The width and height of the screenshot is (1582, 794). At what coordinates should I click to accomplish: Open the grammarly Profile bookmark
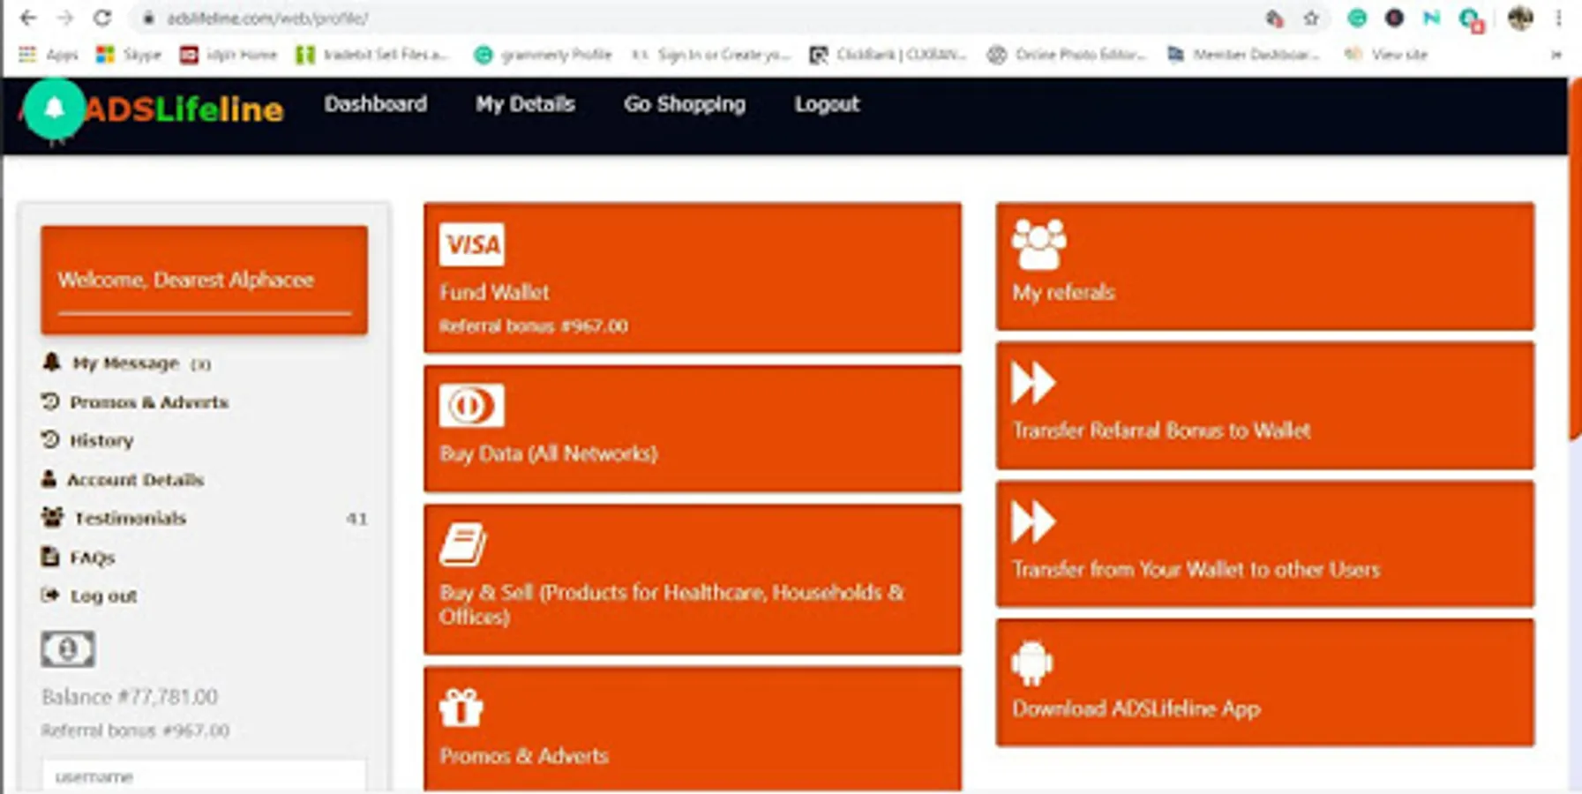[x=543, y=55]
